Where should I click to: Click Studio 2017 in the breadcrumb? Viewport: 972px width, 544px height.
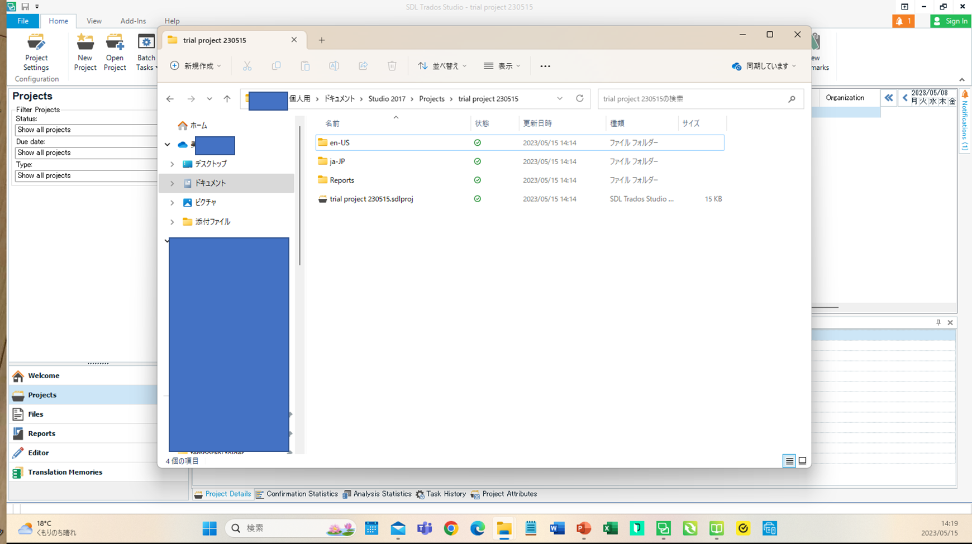[387, 99]
